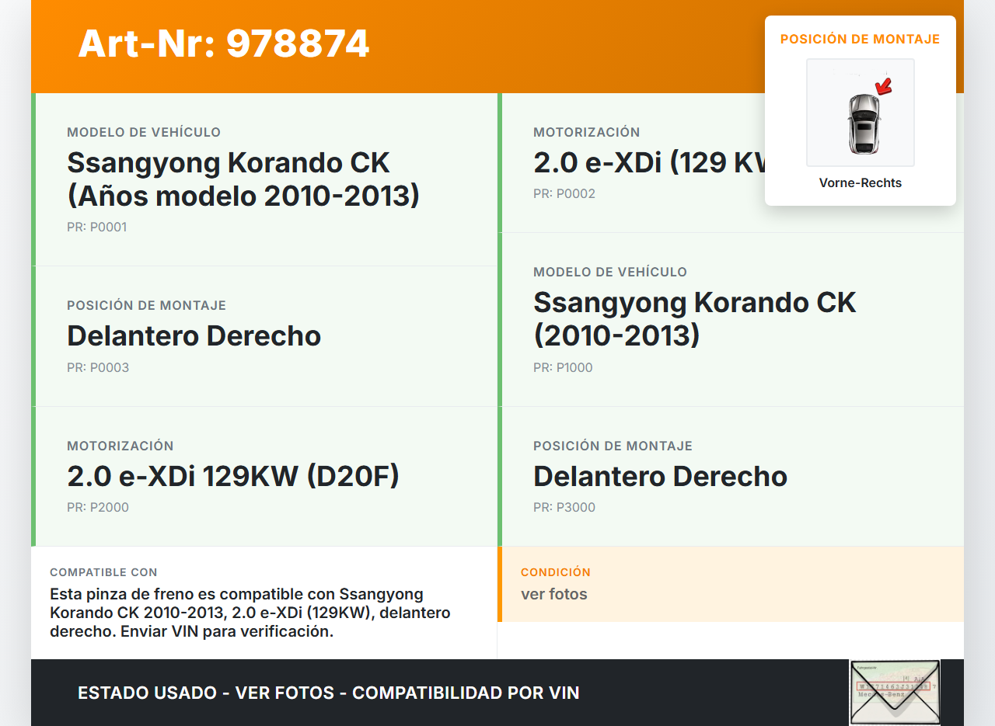
Task: Click the PR: P0002 code
Action: (x=564, y=194)
